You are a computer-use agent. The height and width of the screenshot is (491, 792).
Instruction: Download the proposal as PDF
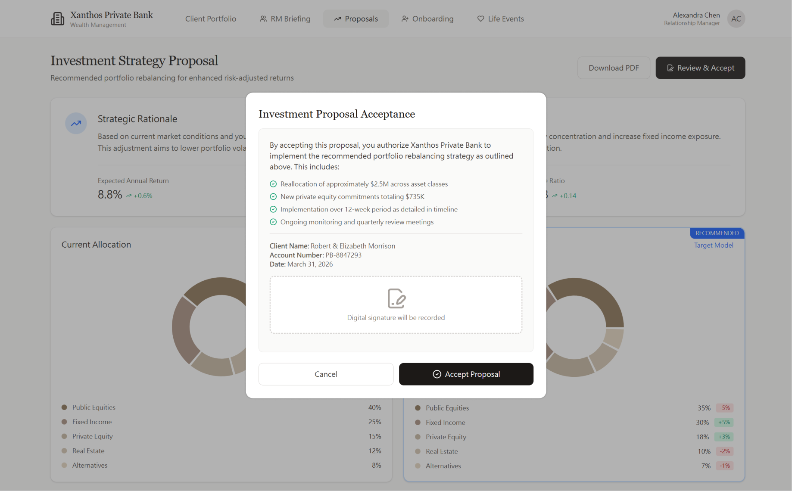pos(614,68)
